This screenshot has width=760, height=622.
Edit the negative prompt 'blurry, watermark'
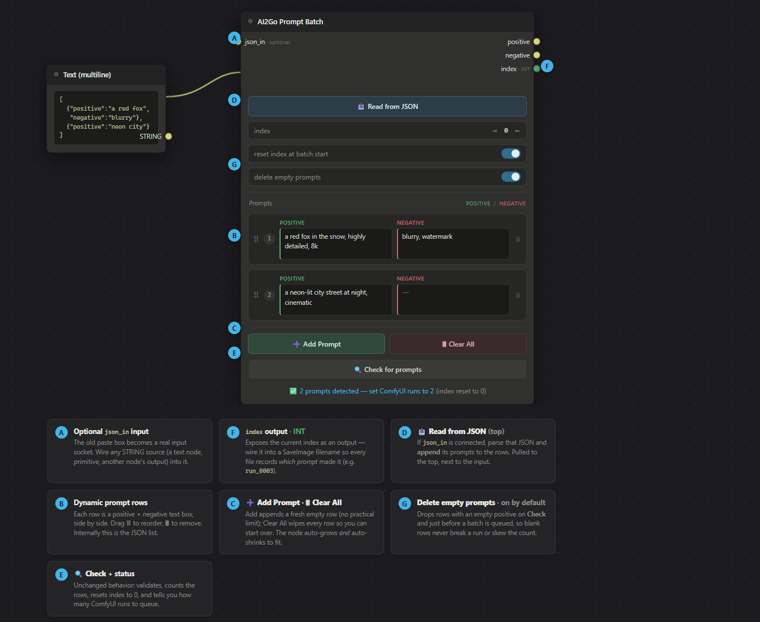pos(453,244)
